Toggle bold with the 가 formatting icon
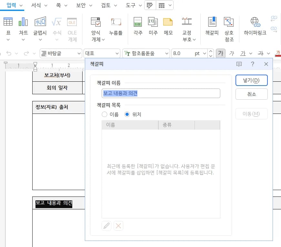The width and height of the screenshot is (281, 247). [x=221, y=53]
